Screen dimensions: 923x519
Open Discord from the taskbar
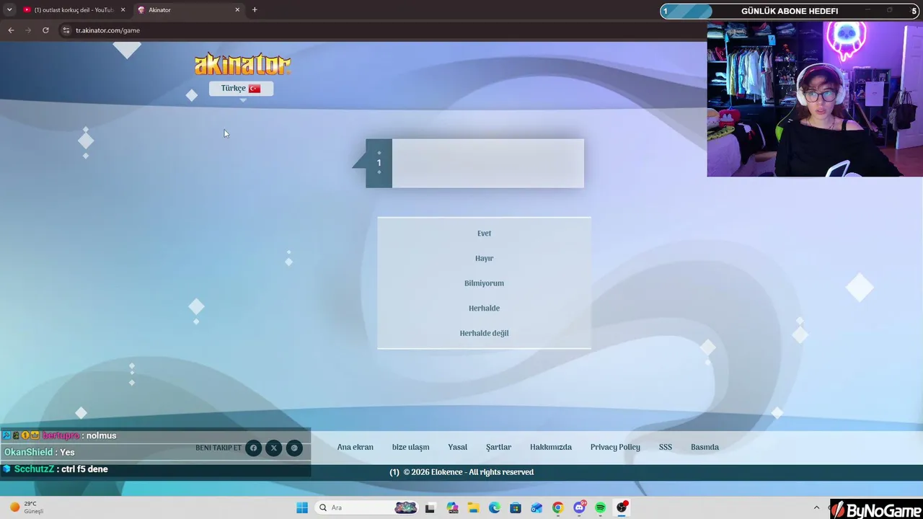click(580, 507)
